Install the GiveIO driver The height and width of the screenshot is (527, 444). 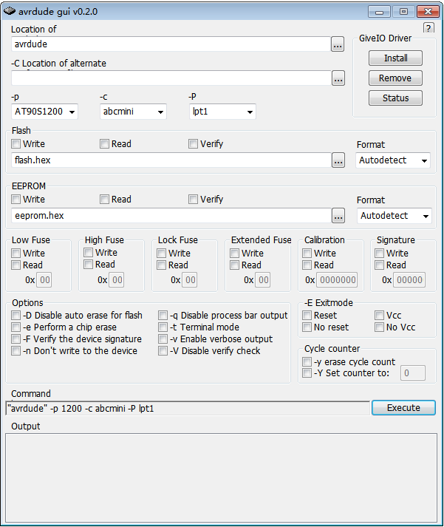click(x=395, y=58)
